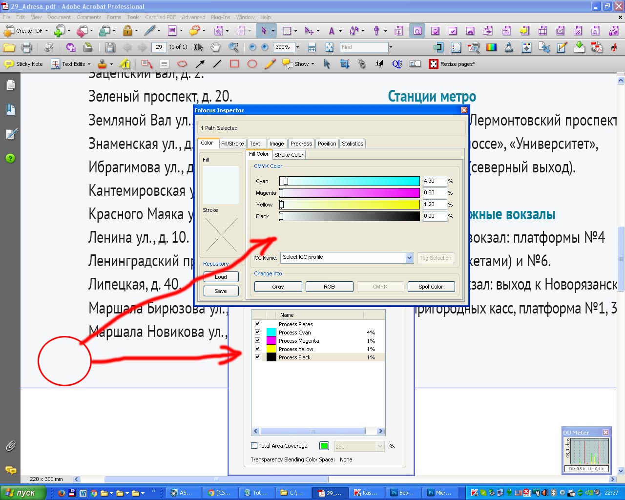Uncheck the Process Cyan plate

click(257, 332)
